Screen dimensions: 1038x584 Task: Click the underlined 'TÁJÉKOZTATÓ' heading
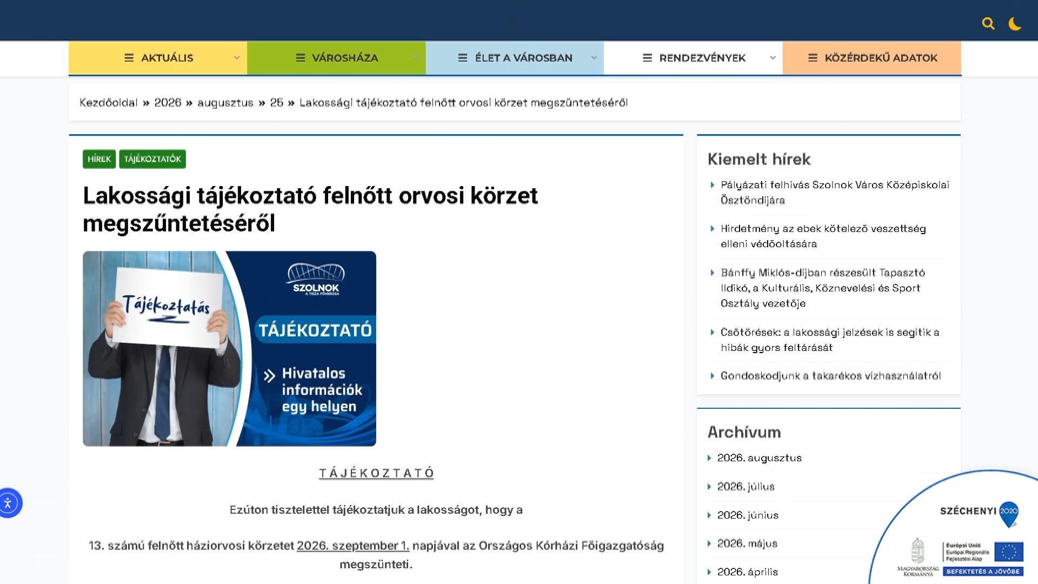tap(376, 473)
